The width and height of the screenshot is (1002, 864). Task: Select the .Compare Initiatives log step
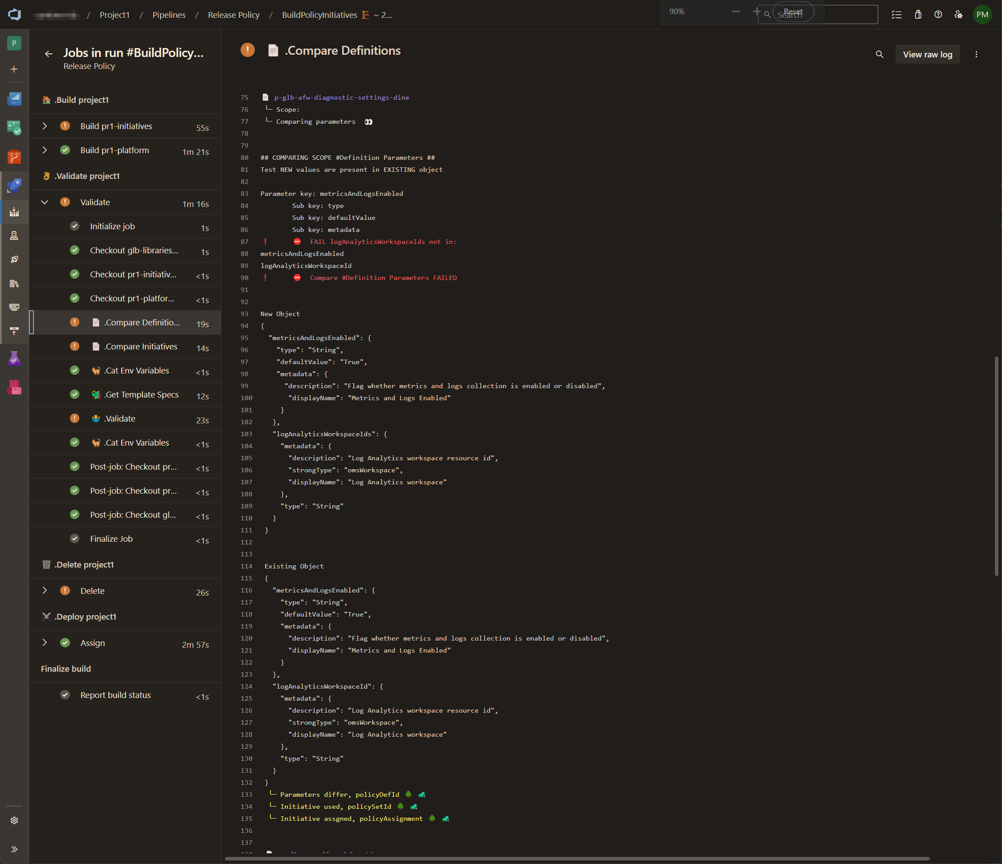141,345
